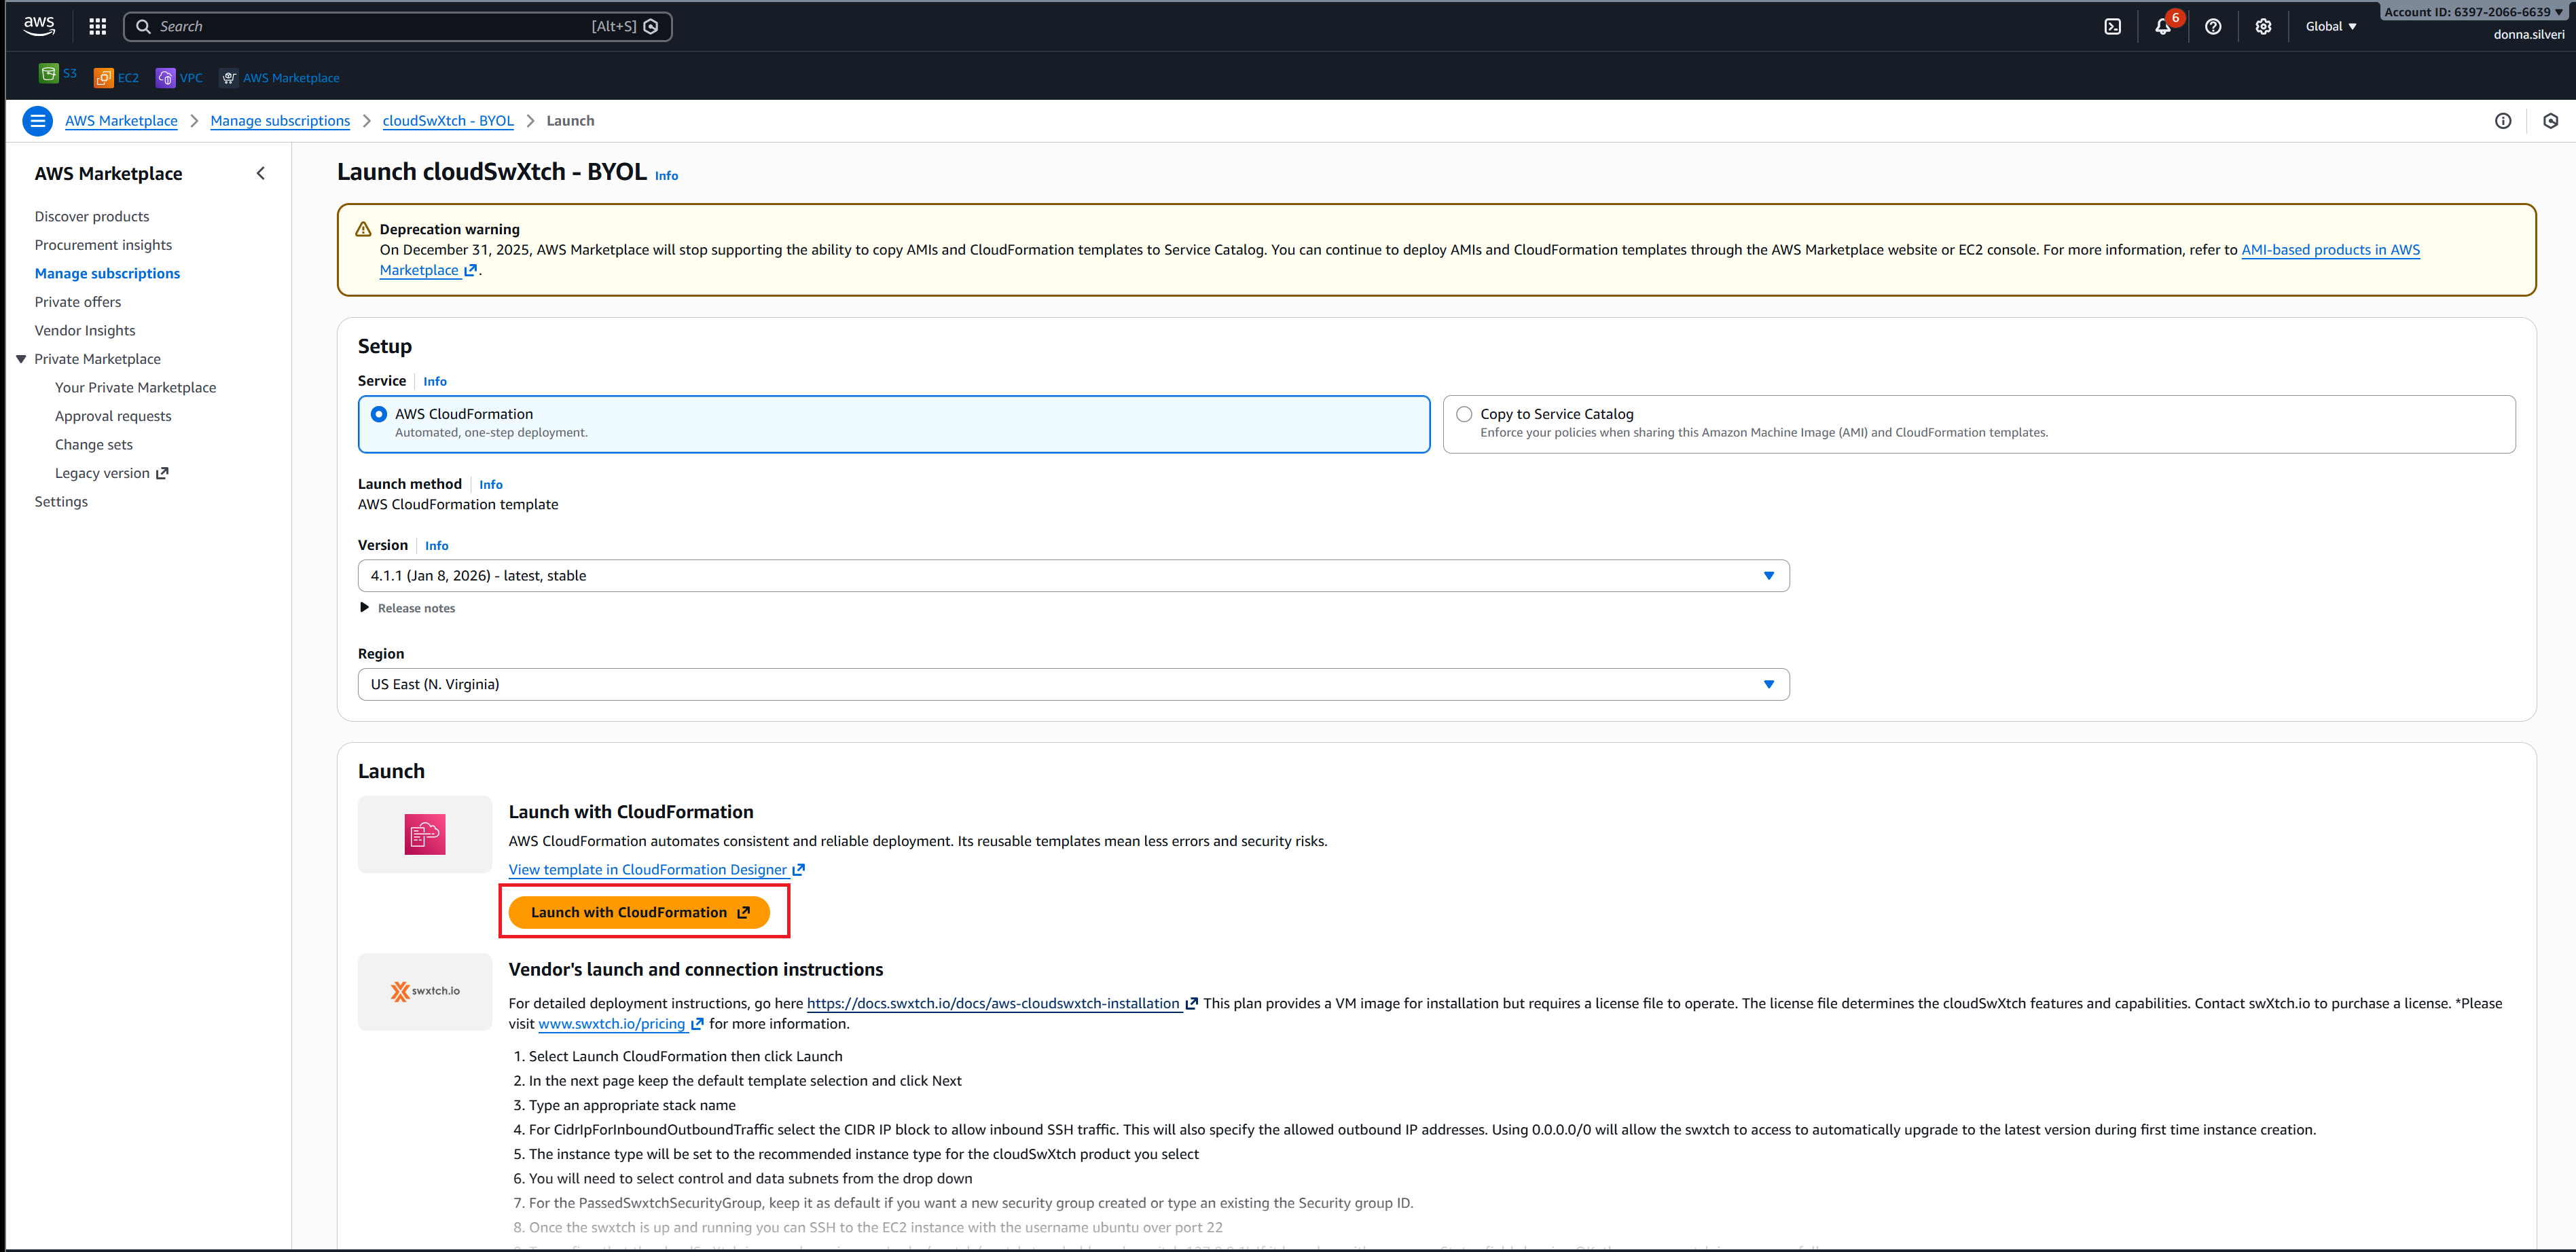Open the notifications bell
2576x1252 pixels.
click(2162, 27)
